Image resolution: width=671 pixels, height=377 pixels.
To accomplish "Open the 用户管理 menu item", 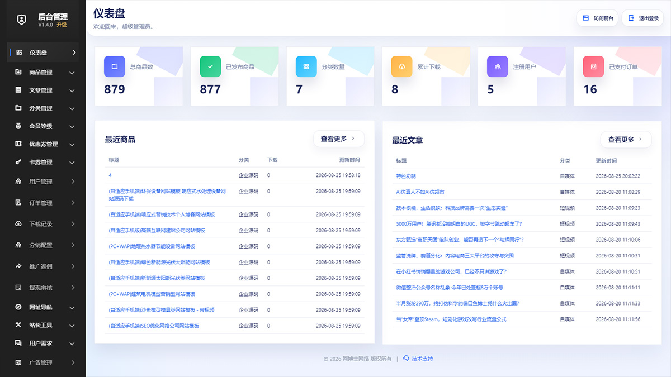I will [x=44, y=182].
